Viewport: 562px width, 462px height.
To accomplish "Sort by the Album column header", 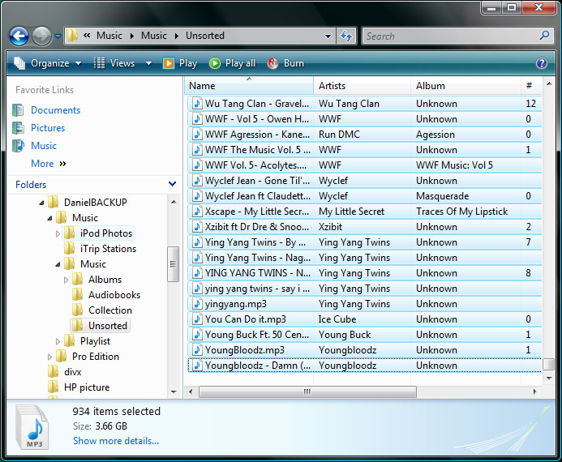I will (x=465, y=86).
